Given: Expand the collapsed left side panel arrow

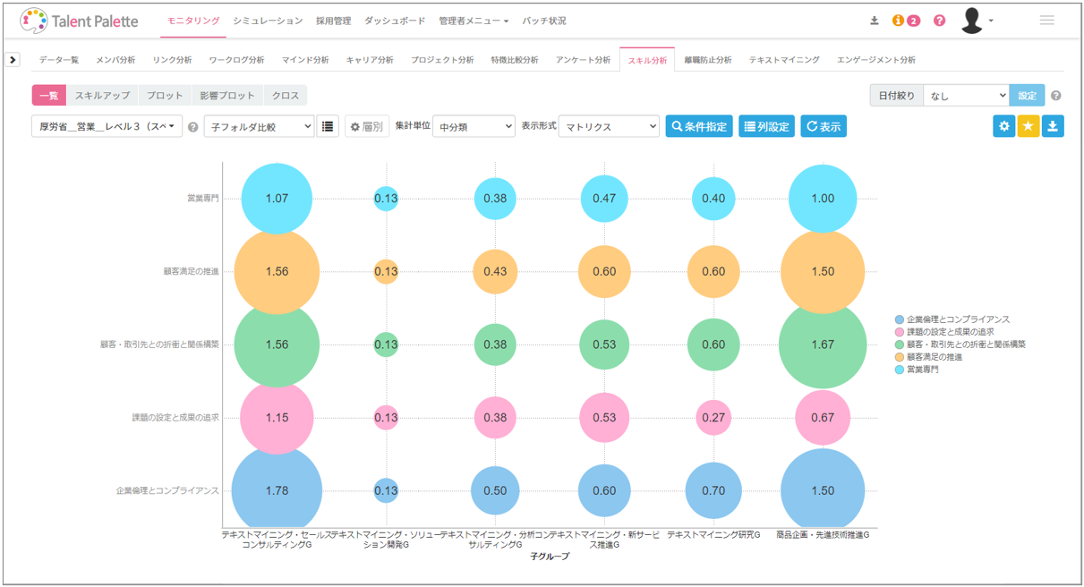Looking at the screenshot, I should 13,58.
